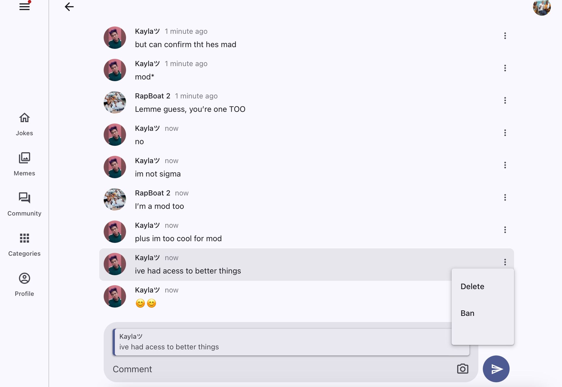Image resolution: width=562 pixels, height=387 pixels.
Task: Open options for "Lemme guess, you're one TOO"
Action: coord(505,100)
